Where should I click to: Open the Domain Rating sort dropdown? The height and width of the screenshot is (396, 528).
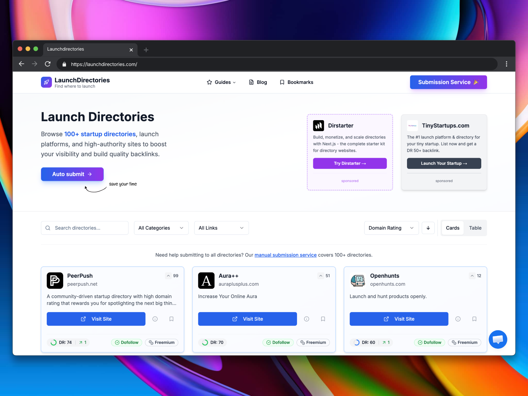coord(391,228)
